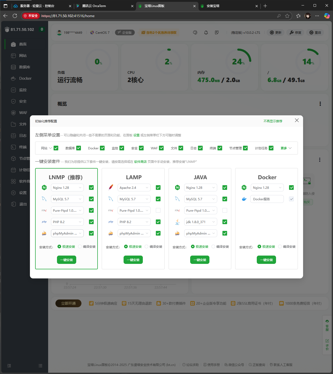Click the CPU usage 2% gauge
Viewport: 333px width, 374px height.
click(168, 62)
